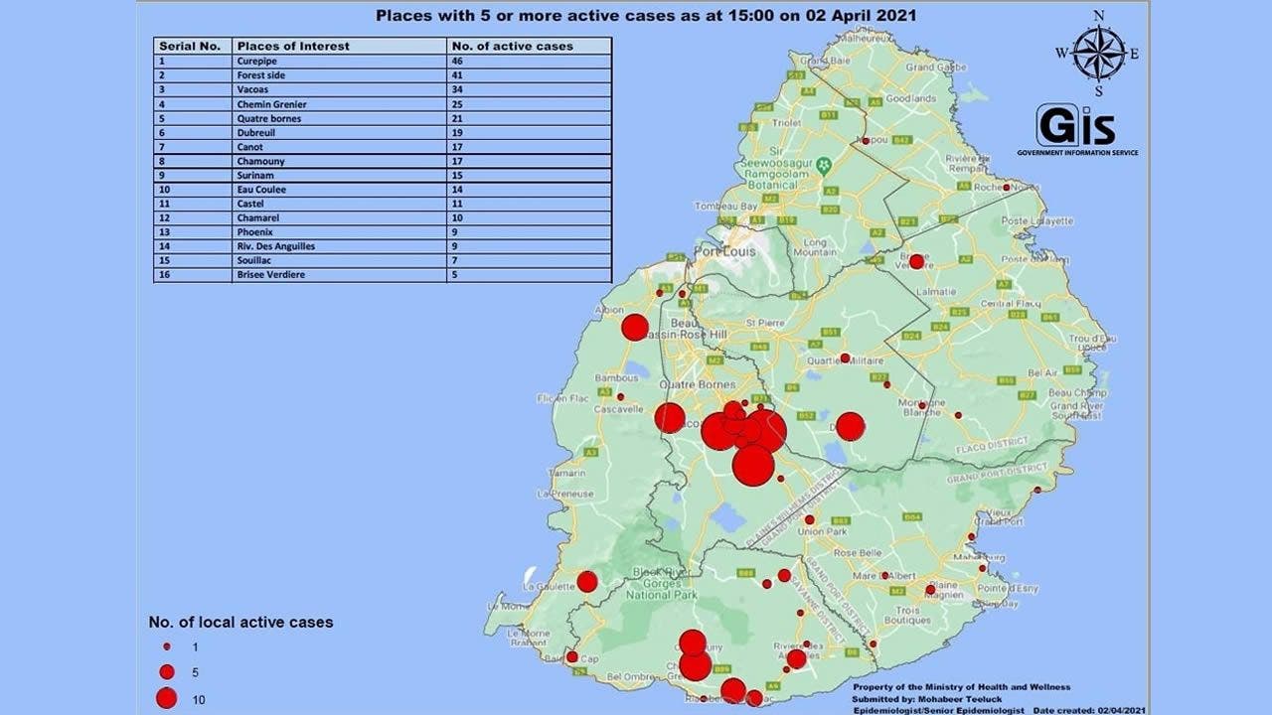Select the Riv. Des Anguilles table row
The width and height of the screenshot is (1272, 715).
tap(383, 246)
